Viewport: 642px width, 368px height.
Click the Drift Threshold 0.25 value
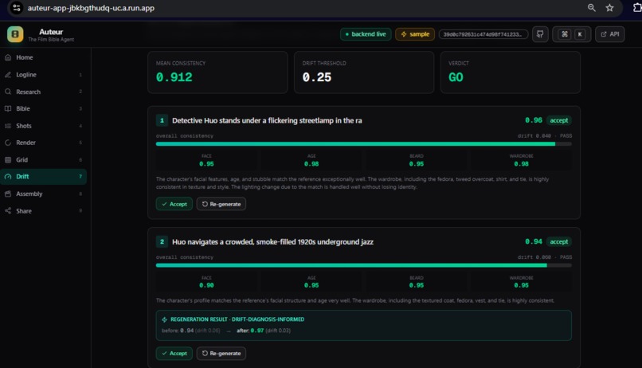pos(317,77)
